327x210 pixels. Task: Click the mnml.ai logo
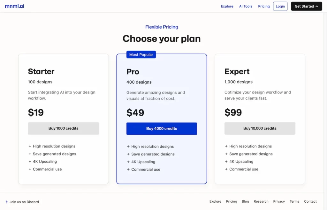coord(14,6)
